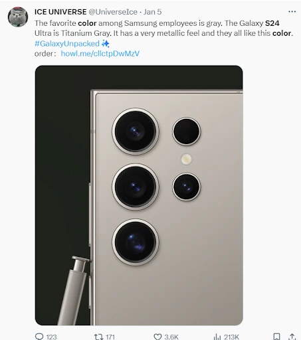
Task: Click the 3.6K likes count
Action: tap(171, 337)
